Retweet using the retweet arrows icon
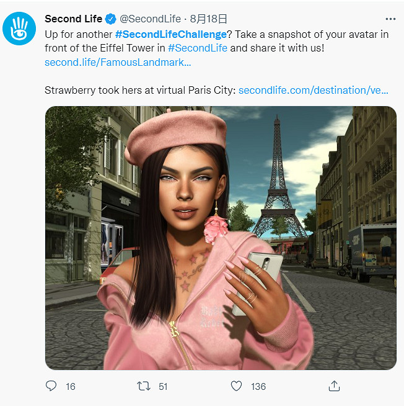 click(x=144, y=386)
